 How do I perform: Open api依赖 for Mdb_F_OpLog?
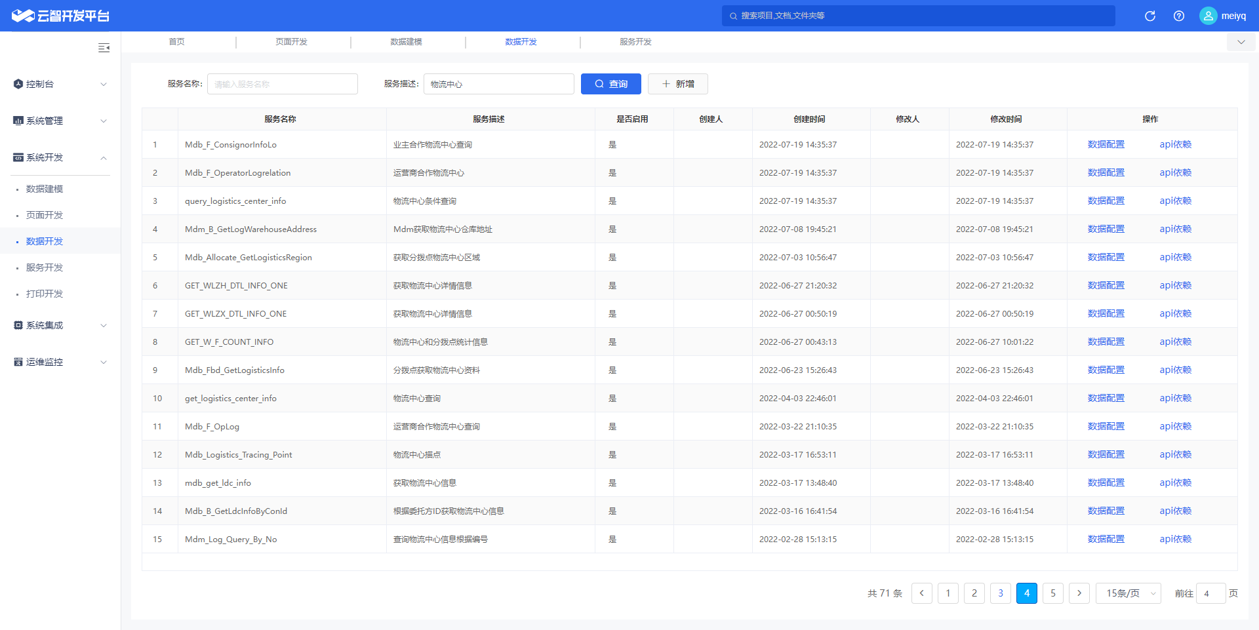(1175, 426)
